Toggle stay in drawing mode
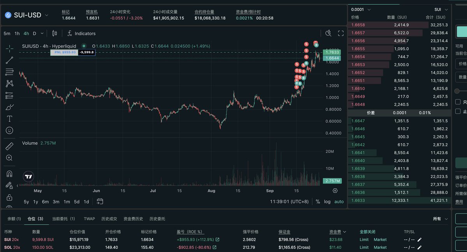 (9, 186)
